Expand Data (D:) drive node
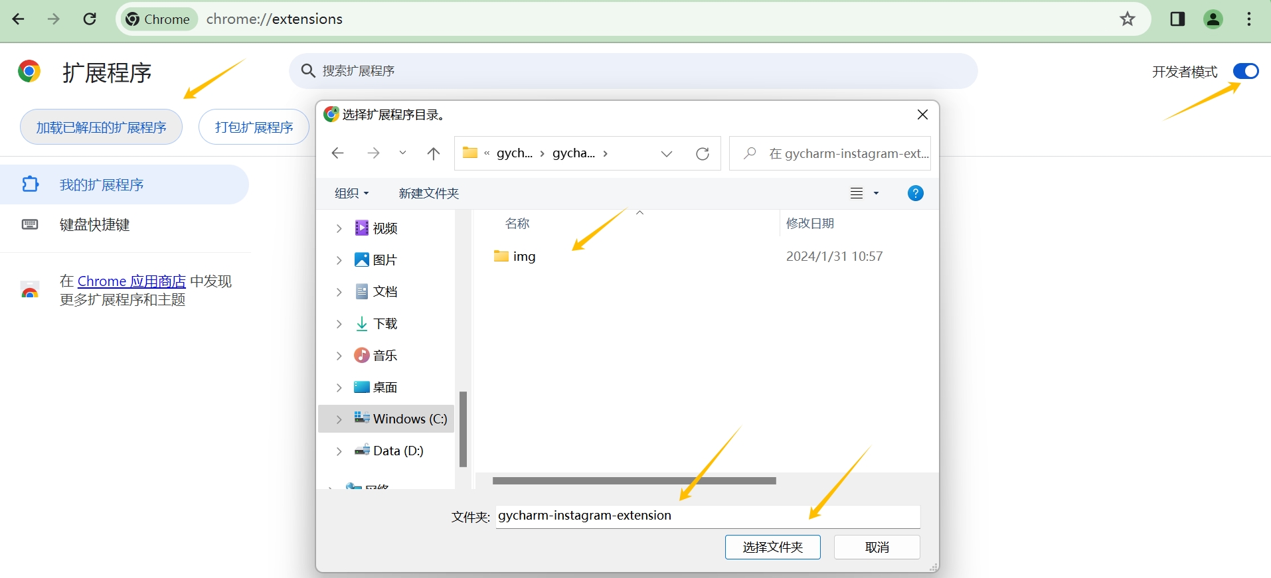 pos(339,451)
